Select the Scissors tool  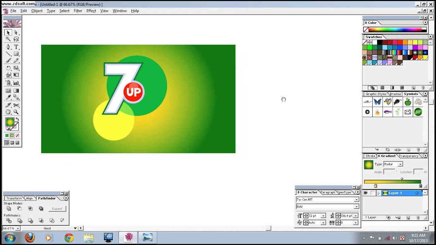coord(16,105)
